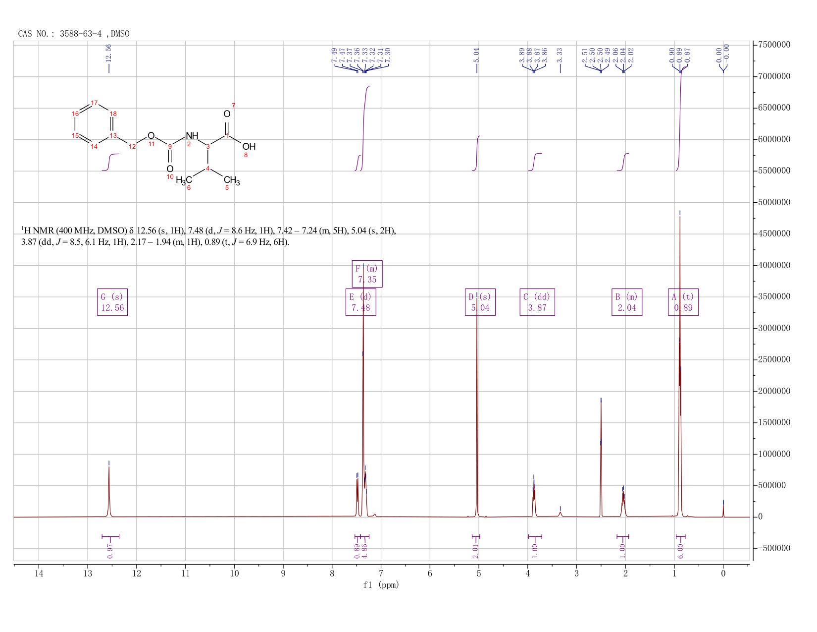
Task: Click the f1 (ppm) axis label
Action: pos(381,585)
